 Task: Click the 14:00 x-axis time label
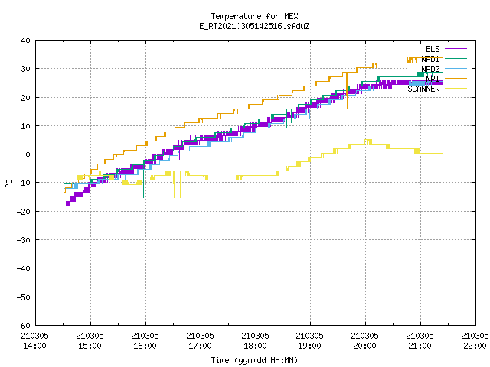pos(34,346)
